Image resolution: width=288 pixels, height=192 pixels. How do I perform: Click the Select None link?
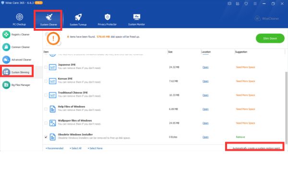coord(95,148)
